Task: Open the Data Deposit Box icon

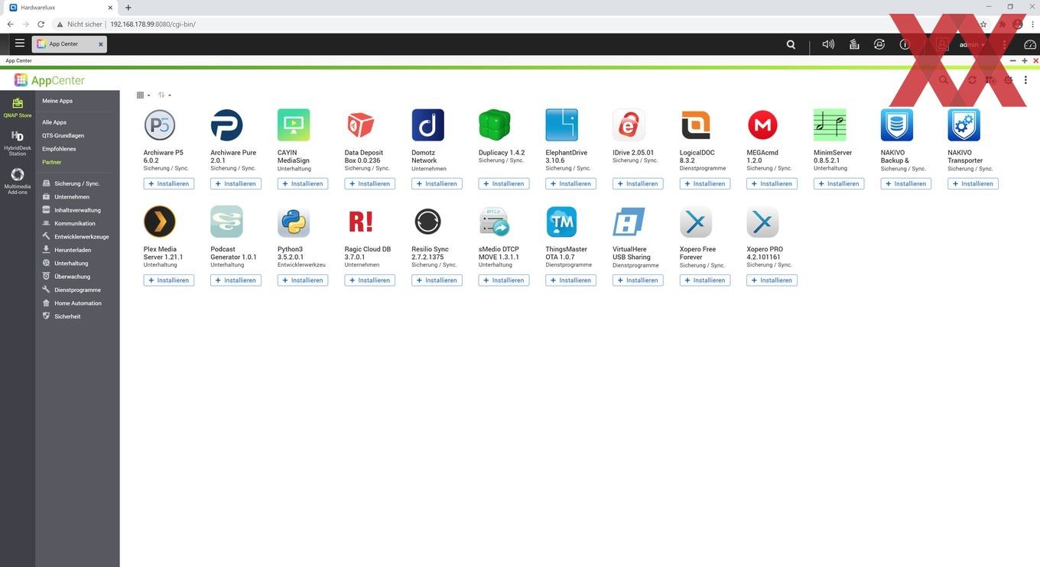Action: 361,125
